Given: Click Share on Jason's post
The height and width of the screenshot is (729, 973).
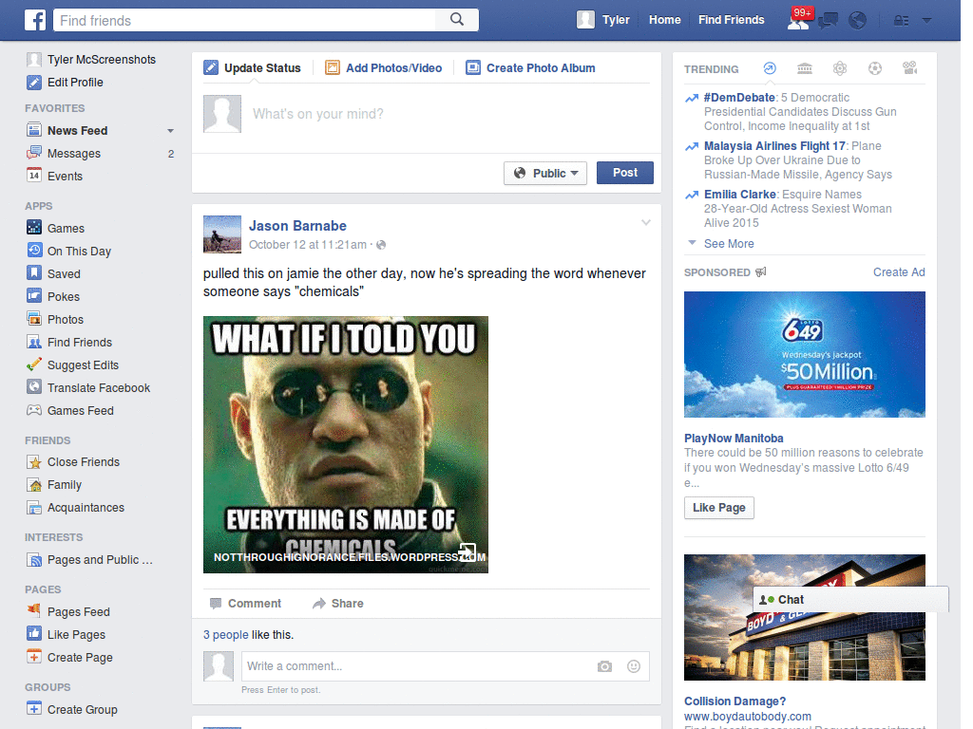Looking at the screenshot, I should 338,604.
